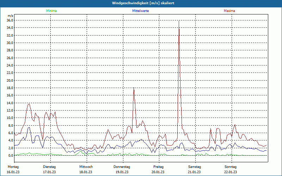Click the 'Freitag' day label
The width and height of the screenshot is (282, 176).
point(159,166)
